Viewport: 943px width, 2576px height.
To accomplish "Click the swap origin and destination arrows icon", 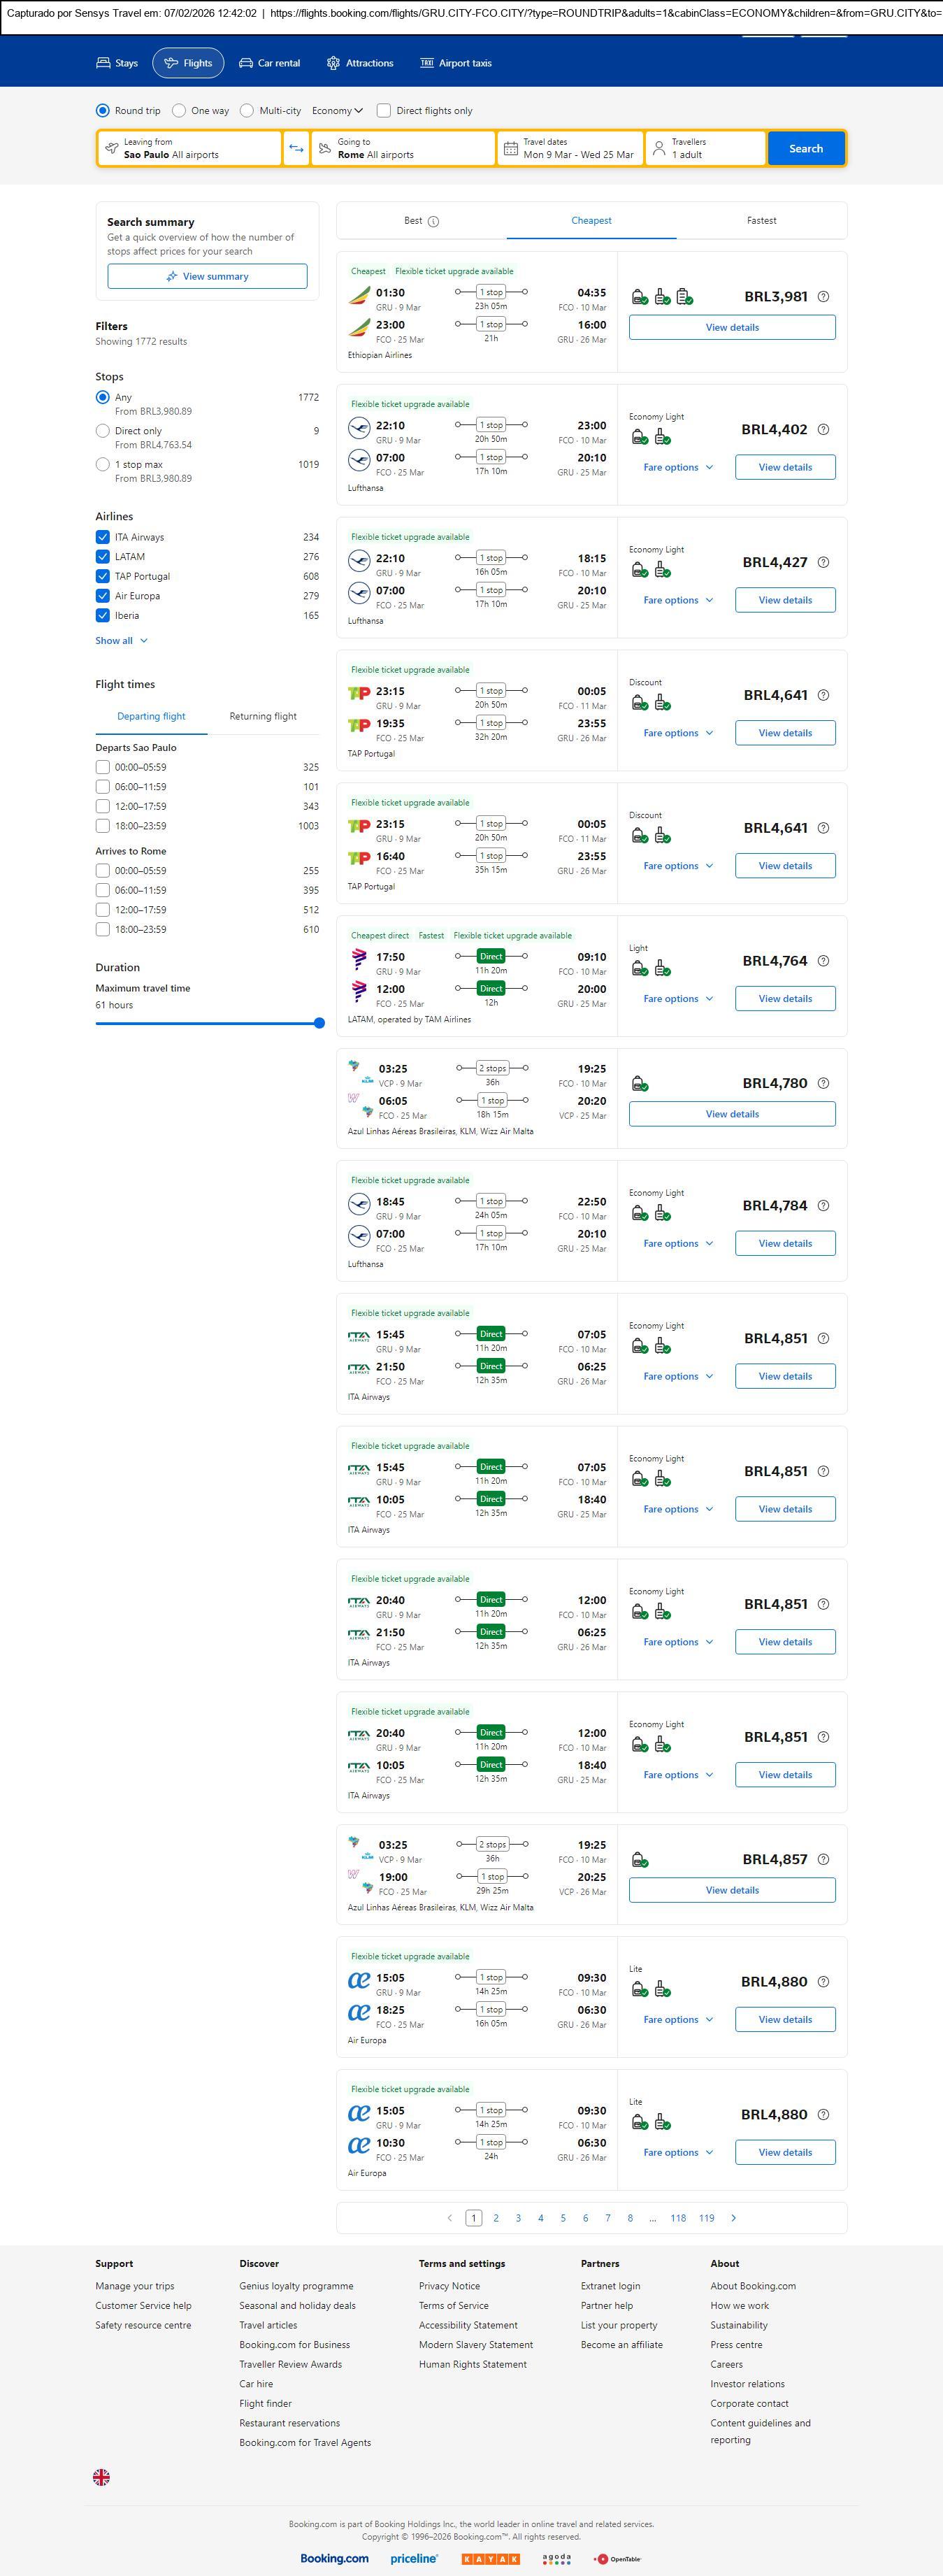I will pos(296,148).
